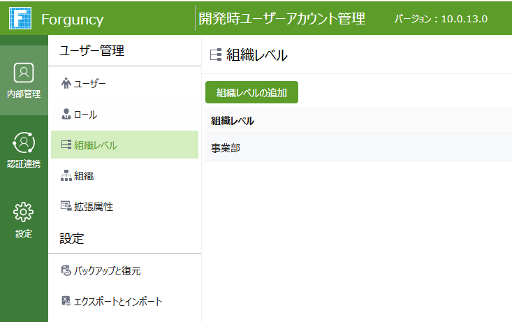Viewport: 512px width, 322px height.
Task: Click the Forguncy product name text
Action: click(x=72, y=19)
